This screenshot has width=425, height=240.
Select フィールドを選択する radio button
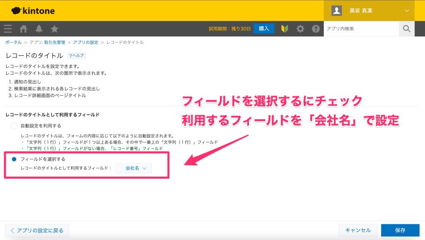click(x=14, y=159)
